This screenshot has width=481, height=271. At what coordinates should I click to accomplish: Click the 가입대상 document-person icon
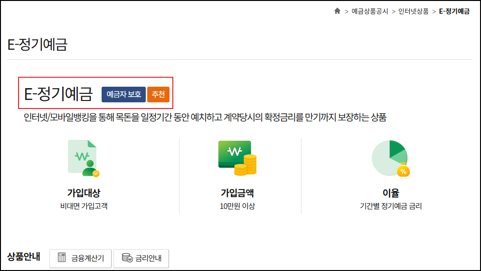pos(84,158)
